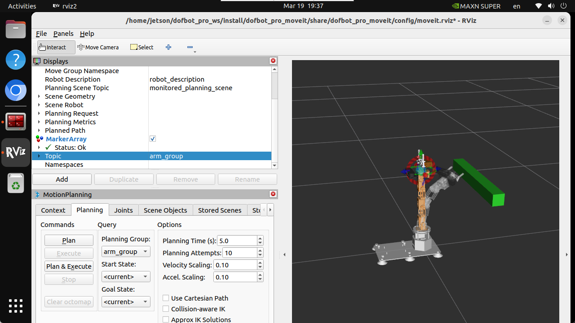Image resolution: width=575 pixels, height=323 pixels.
Task: Click the Accel. Scaling input field
Action: point(235,277)
